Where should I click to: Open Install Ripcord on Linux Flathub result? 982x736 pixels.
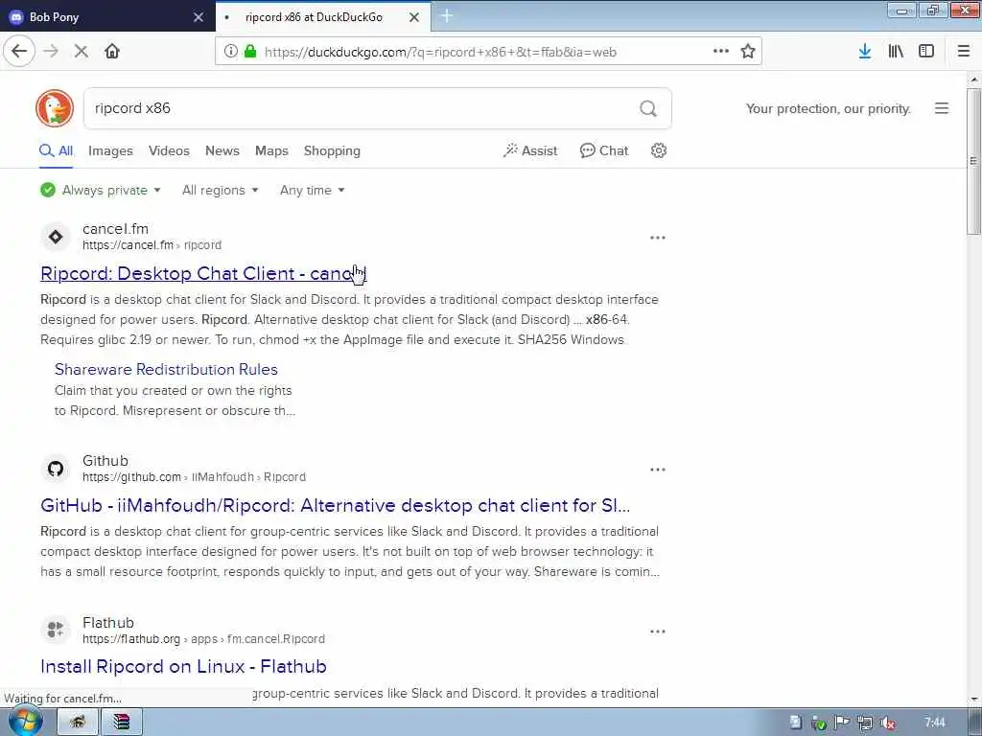click(183, 666)
